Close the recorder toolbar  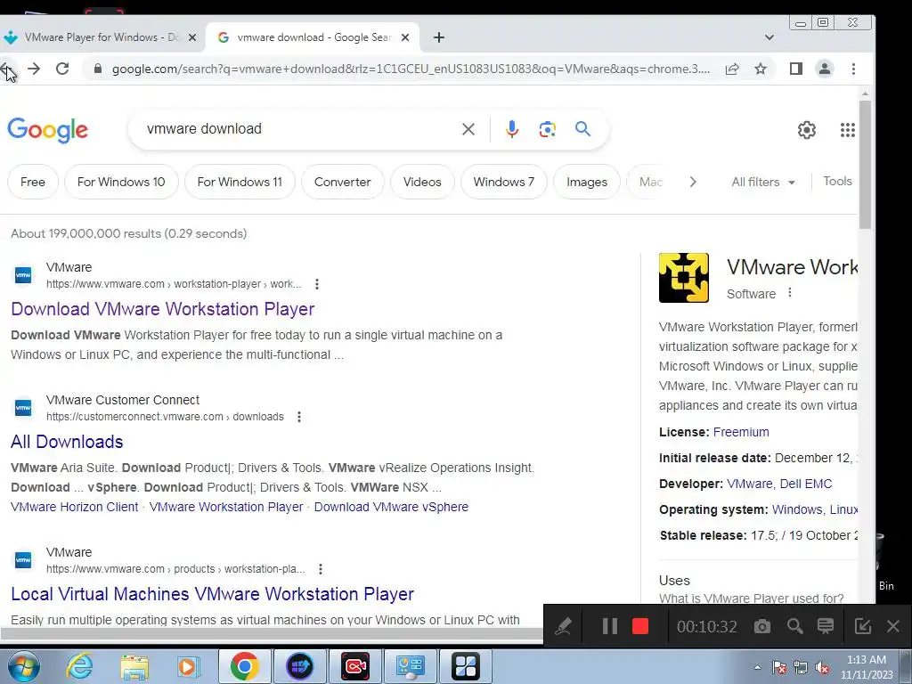(x=893, y=626)
